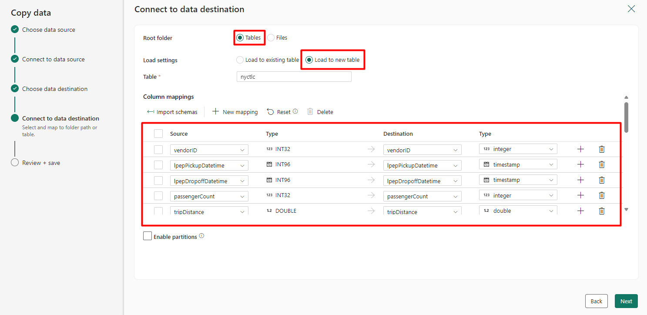Expand lpepPickupDatetime destination type dropdown
This screenshot has height=315, width=647.
(x=518, y=165)
